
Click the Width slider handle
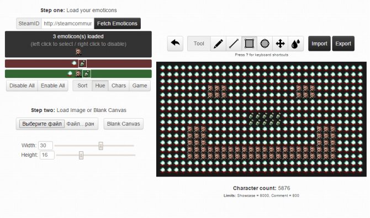101,146
